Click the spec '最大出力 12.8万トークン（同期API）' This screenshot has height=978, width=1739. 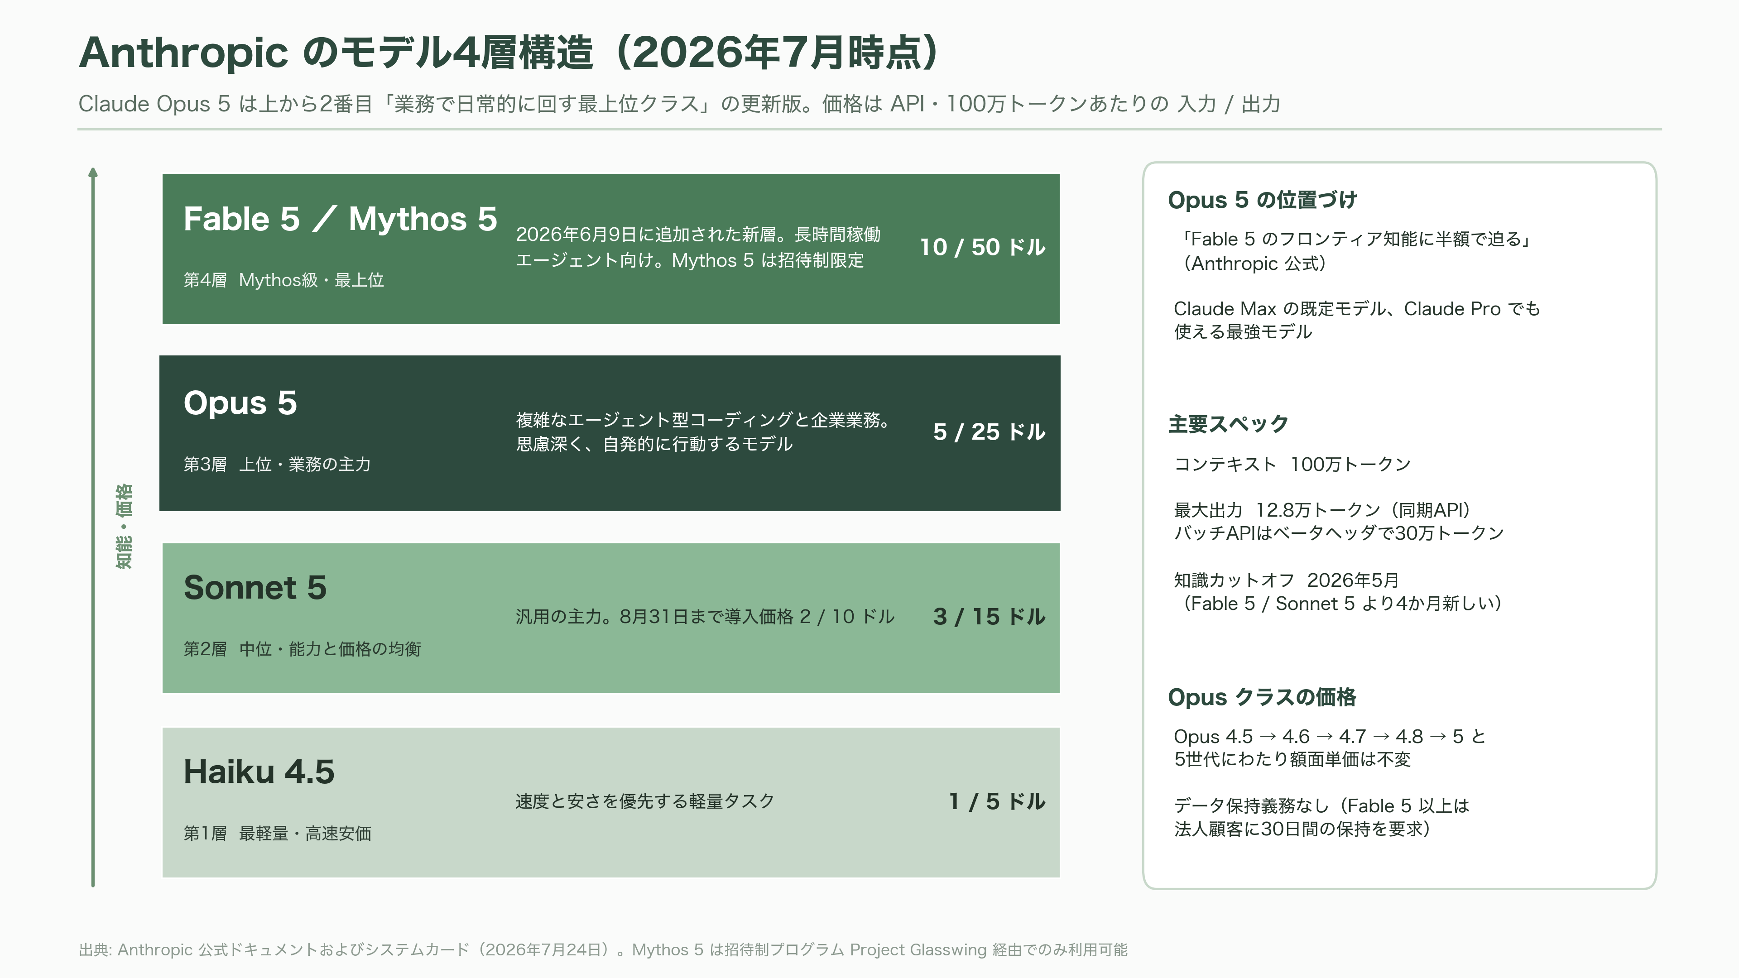1323,510
